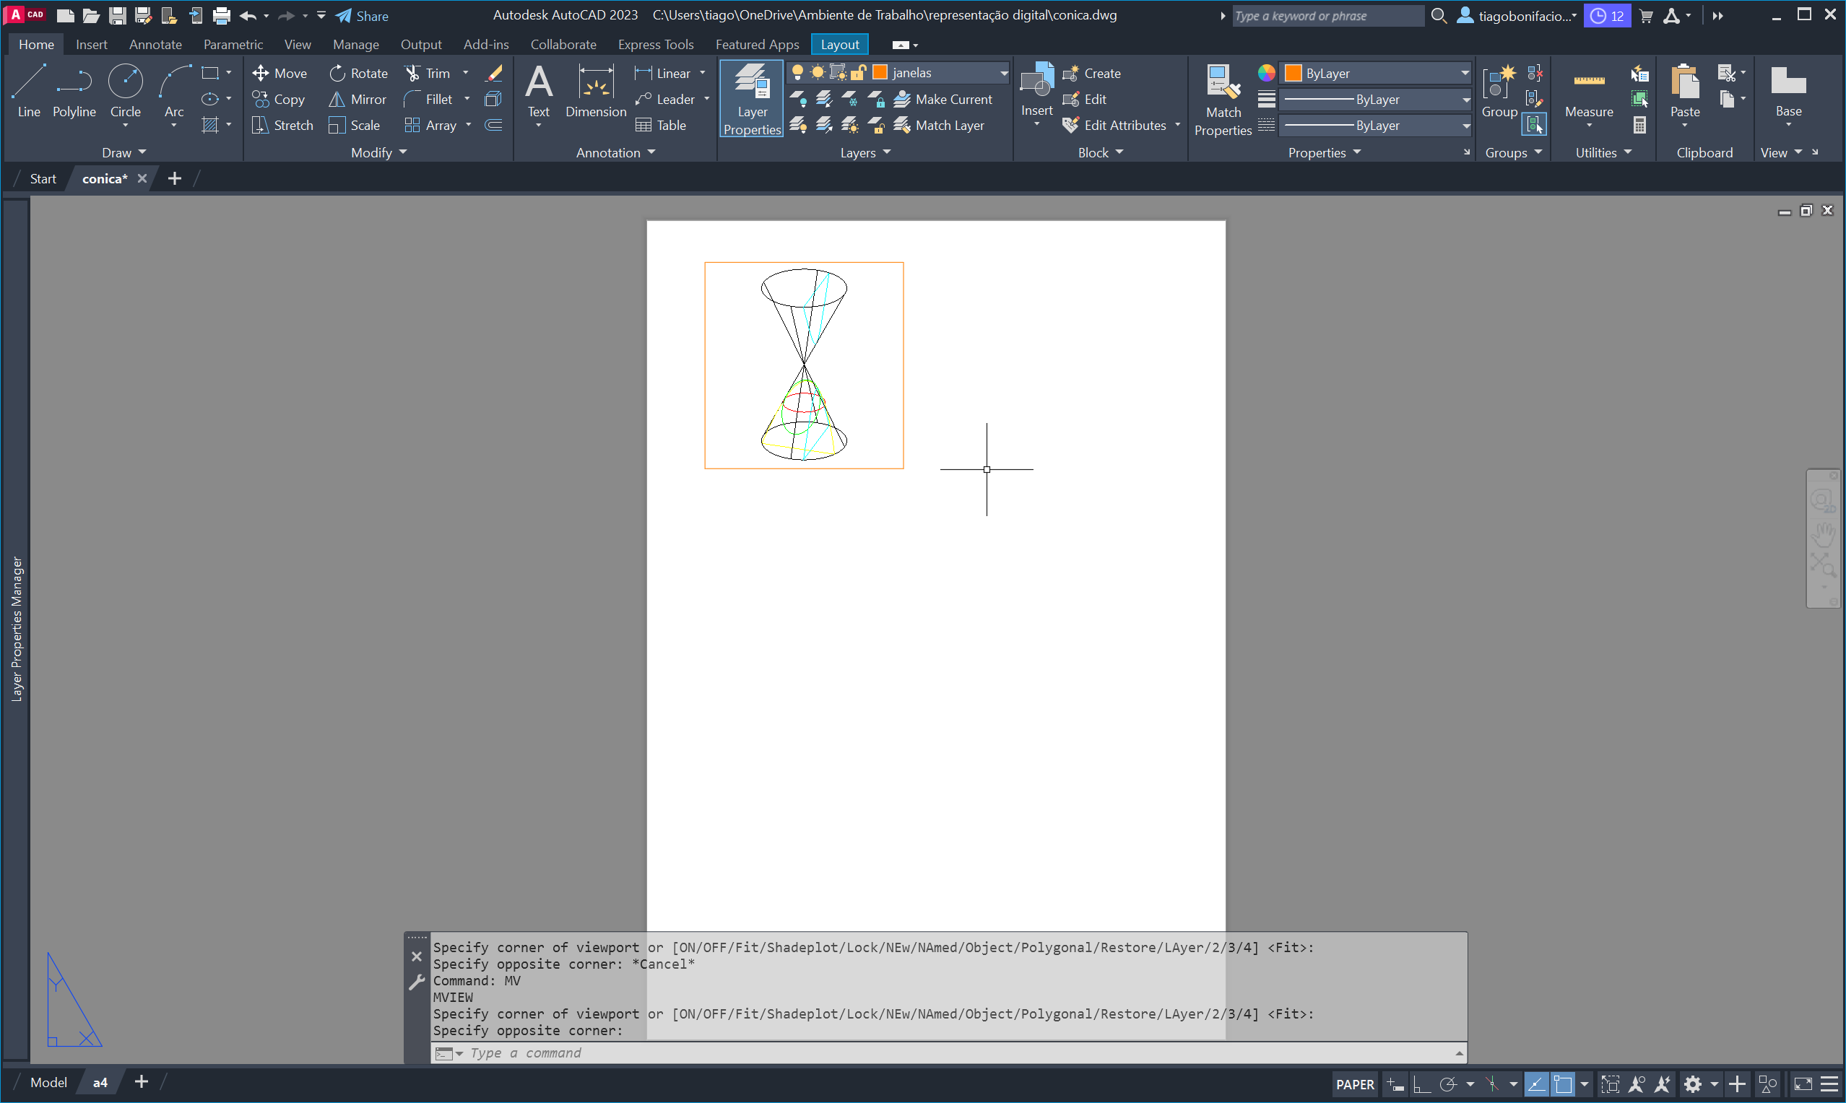Click the Share button
Screen dimensions: 1846x1103
pos(362,16)
